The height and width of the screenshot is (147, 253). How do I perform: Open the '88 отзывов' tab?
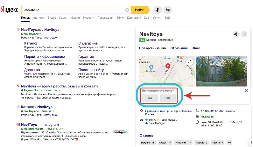179,48
